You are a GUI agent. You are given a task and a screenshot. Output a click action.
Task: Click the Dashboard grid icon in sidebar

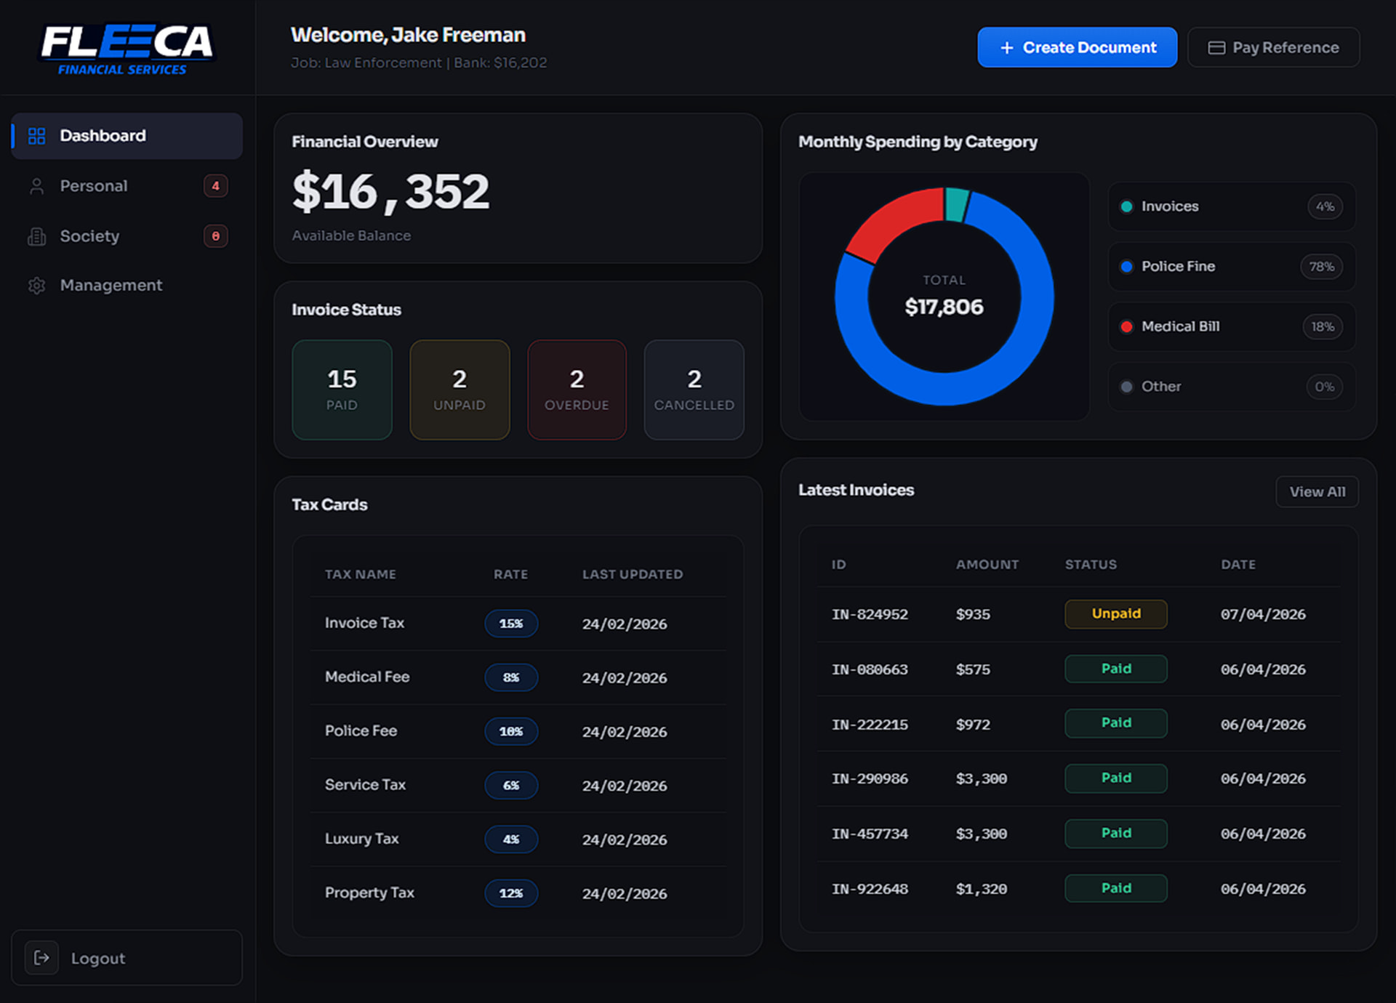pos(36,136)
